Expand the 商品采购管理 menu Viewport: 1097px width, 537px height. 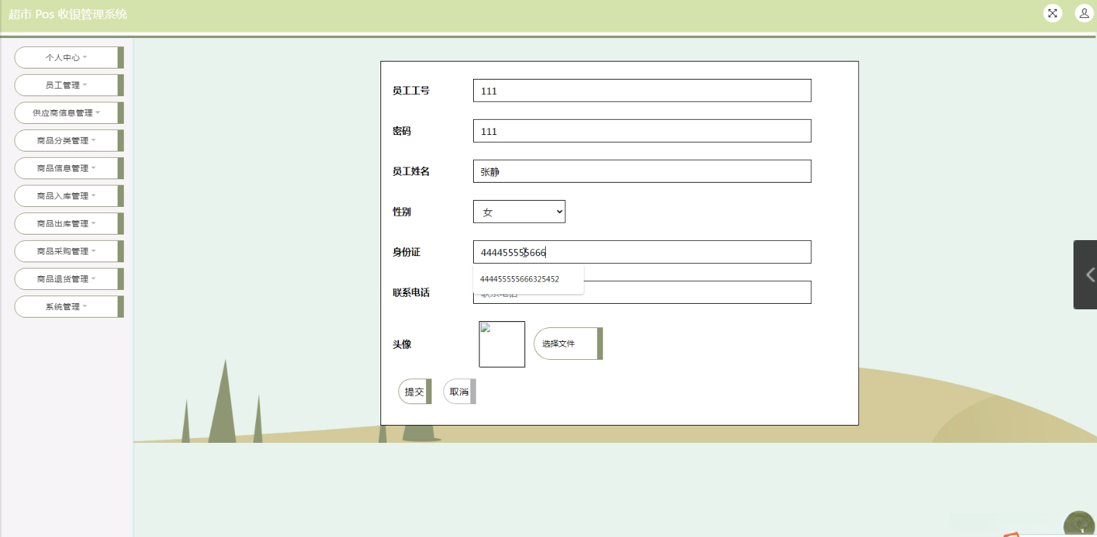click(68, 251)
